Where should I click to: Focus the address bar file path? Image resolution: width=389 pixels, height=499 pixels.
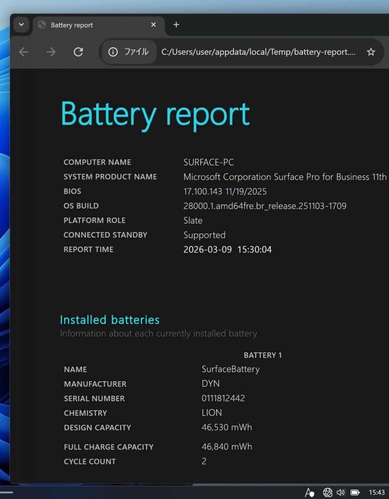258,52
